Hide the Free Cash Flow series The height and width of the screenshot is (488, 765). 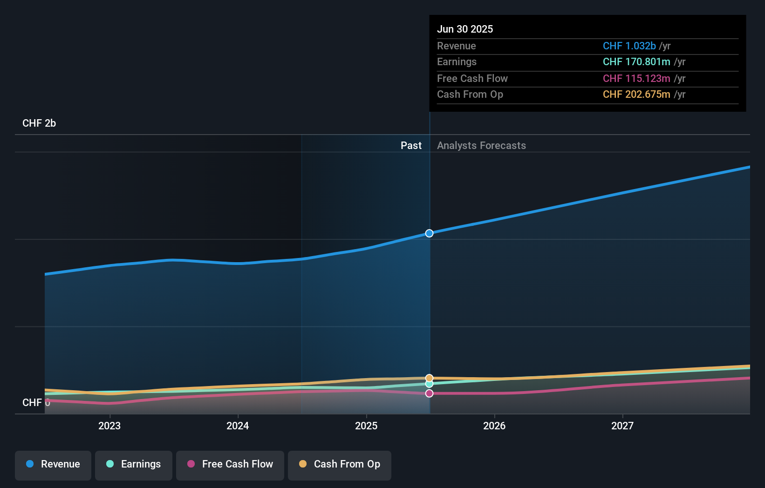[x=230, y=464]
